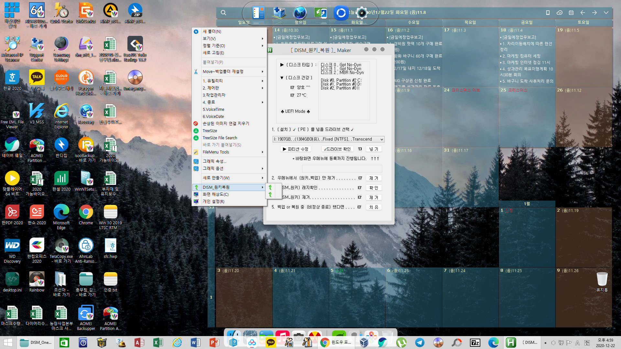Open Excel from the taskbar
Image resolution: width=621 pixels, height=349 pixels.
coord(158,343)
